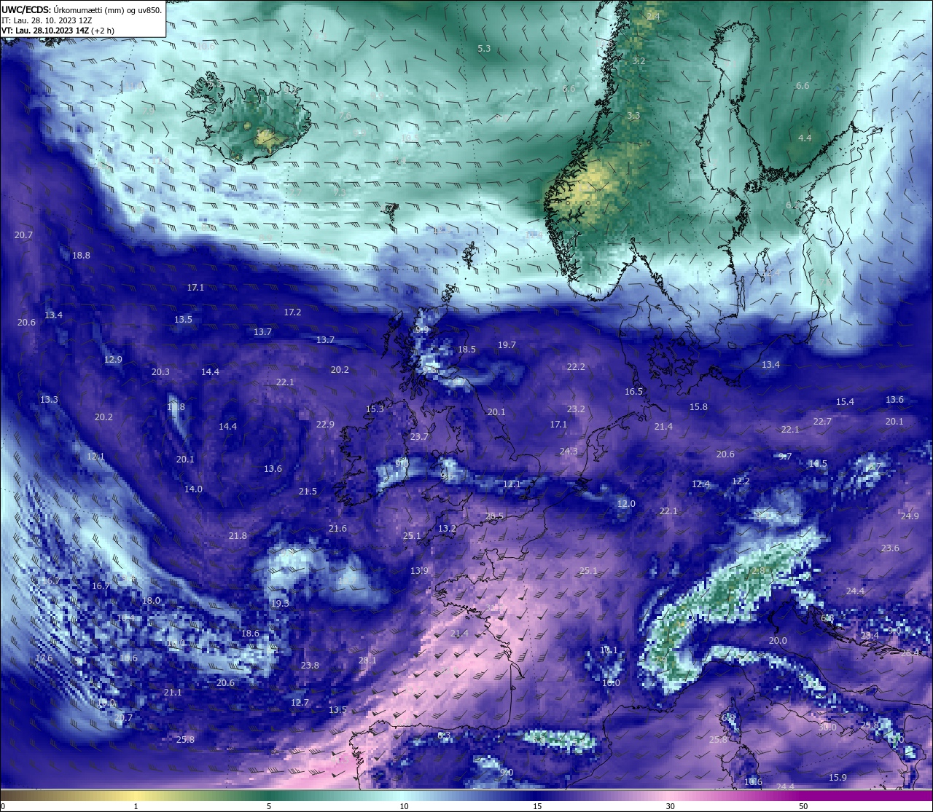Click the map value '12.7'
933x812 pixels.
300,703
